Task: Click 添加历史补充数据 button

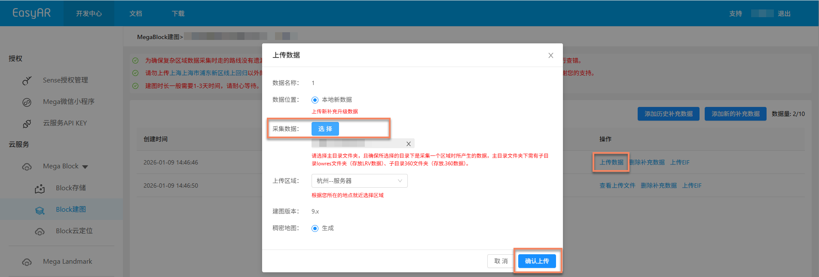Action: point(669,114)
